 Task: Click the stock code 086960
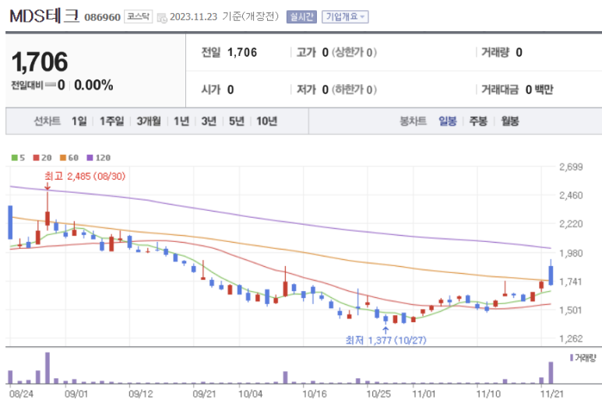tap(102, 18)
